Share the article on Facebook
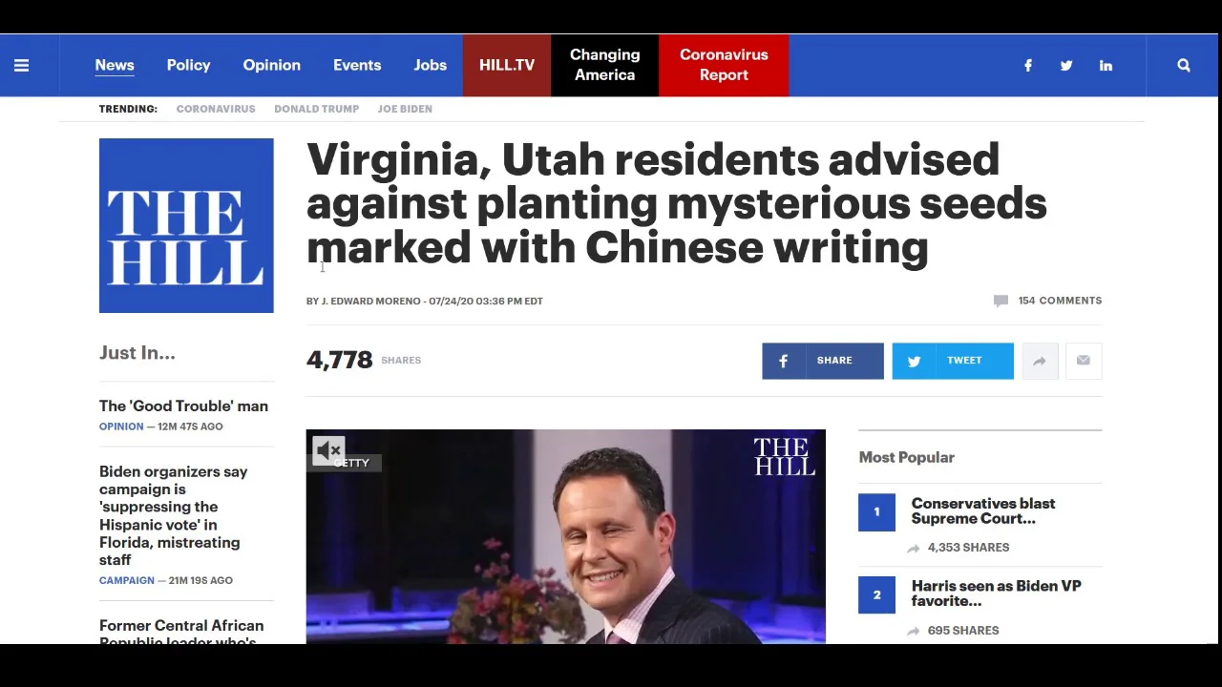1222x687 pixels. click(x=823, y=361)
